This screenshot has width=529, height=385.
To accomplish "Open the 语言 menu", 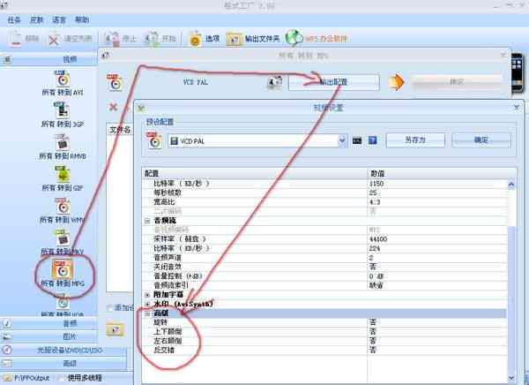I will point(59,20).
